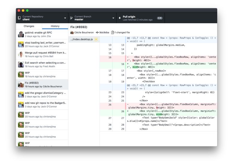
Task: Click the pull down-arrow icon
Action: tap(120, 18)
